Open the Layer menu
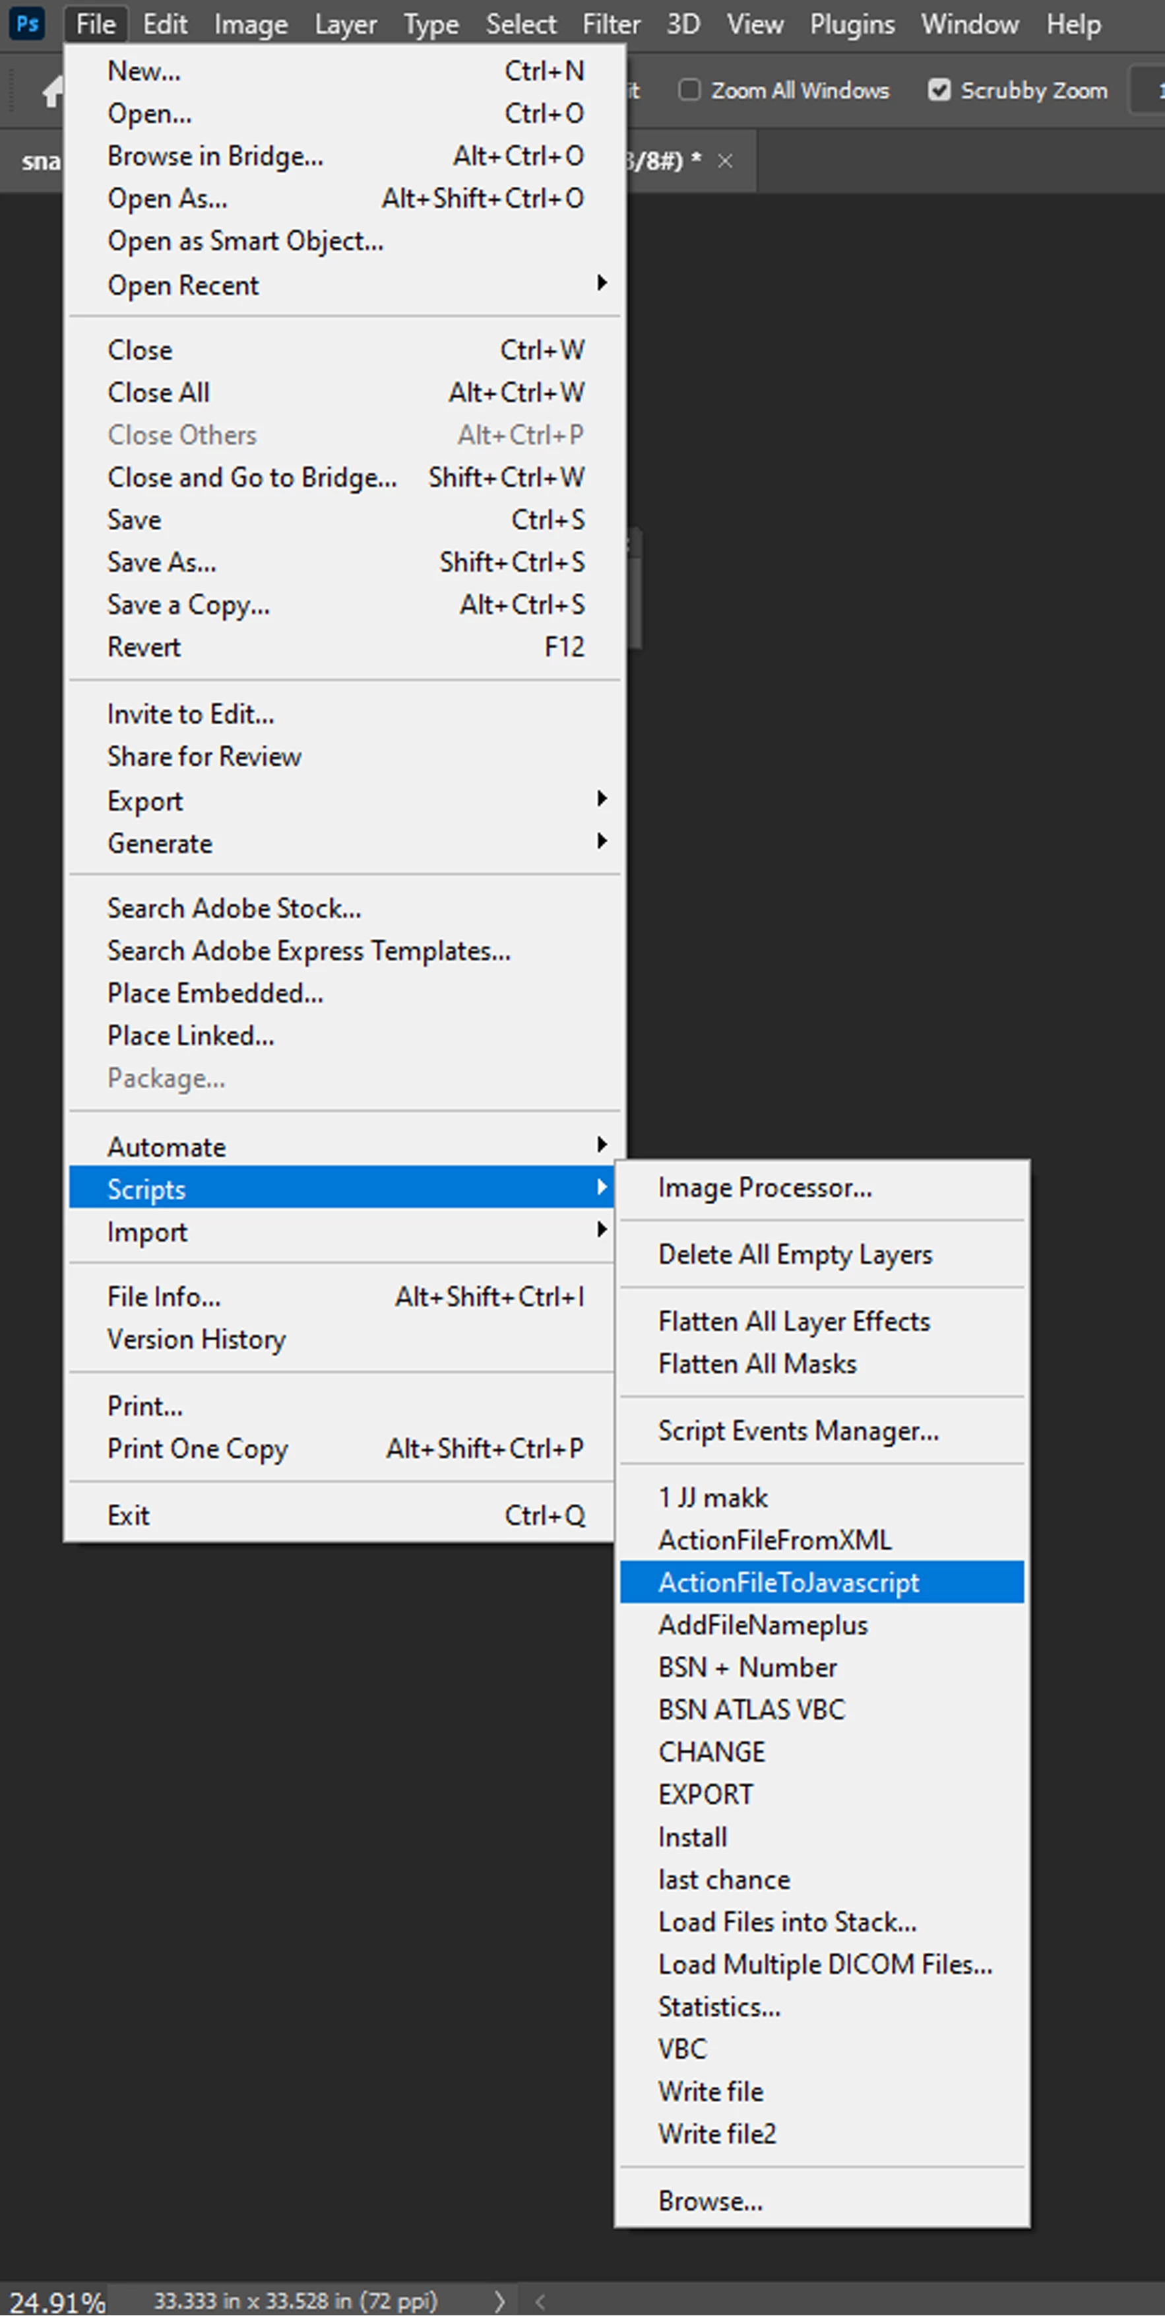The height and width of the screenshot is (2316, 1165). pyautogui.click(x=346, y=23)
